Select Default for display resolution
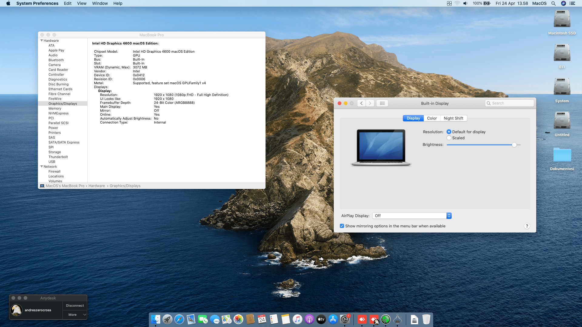 [449, 132]
